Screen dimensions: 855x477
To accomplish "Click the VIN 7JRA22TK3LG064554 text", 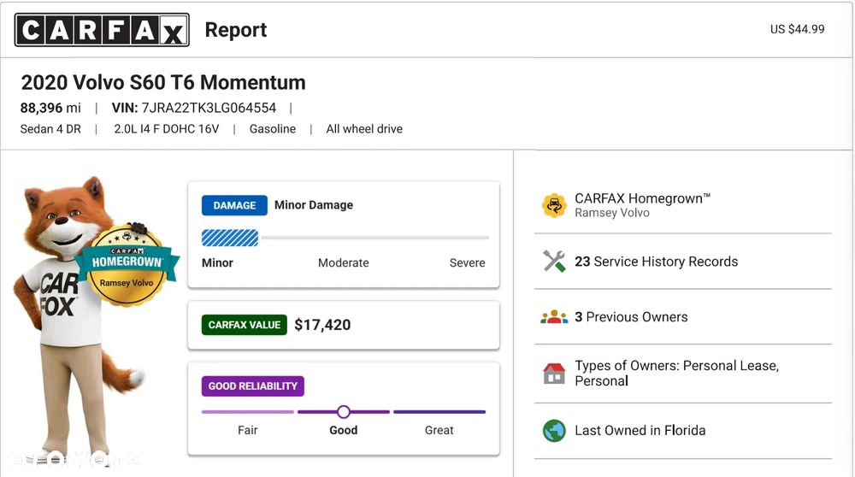I will point(194,108).
